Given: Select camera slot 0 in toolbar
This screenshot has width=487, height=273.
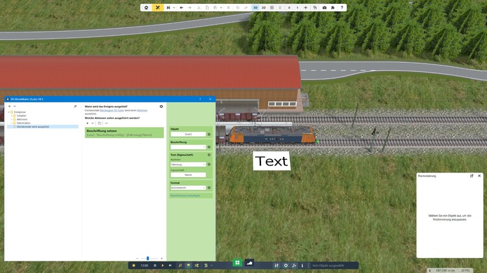Looking at the screenshot, I should coord(289,7).
